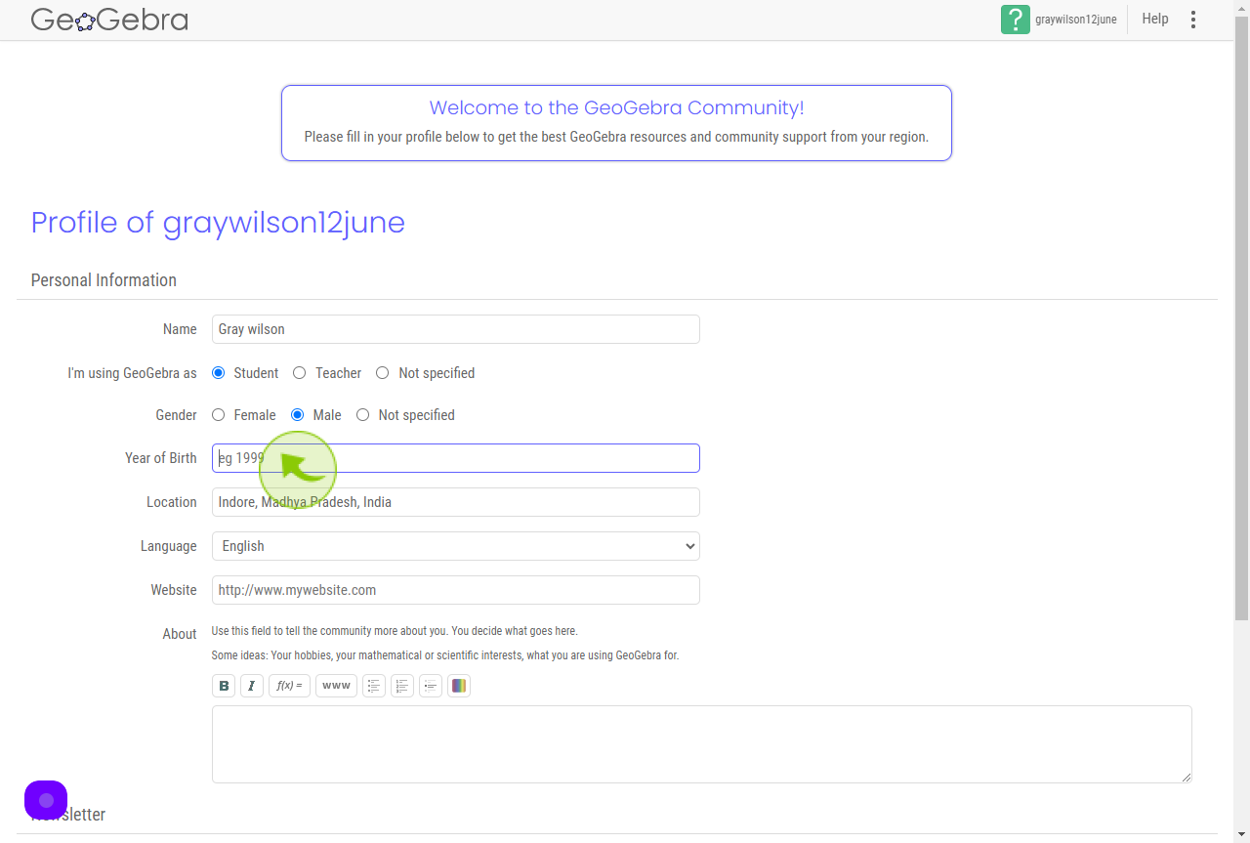Open the text color picker

coord(459,686)
